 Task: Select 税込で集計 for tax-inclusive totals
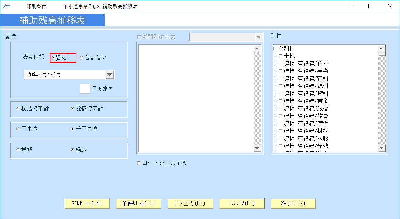click(18, 109)
